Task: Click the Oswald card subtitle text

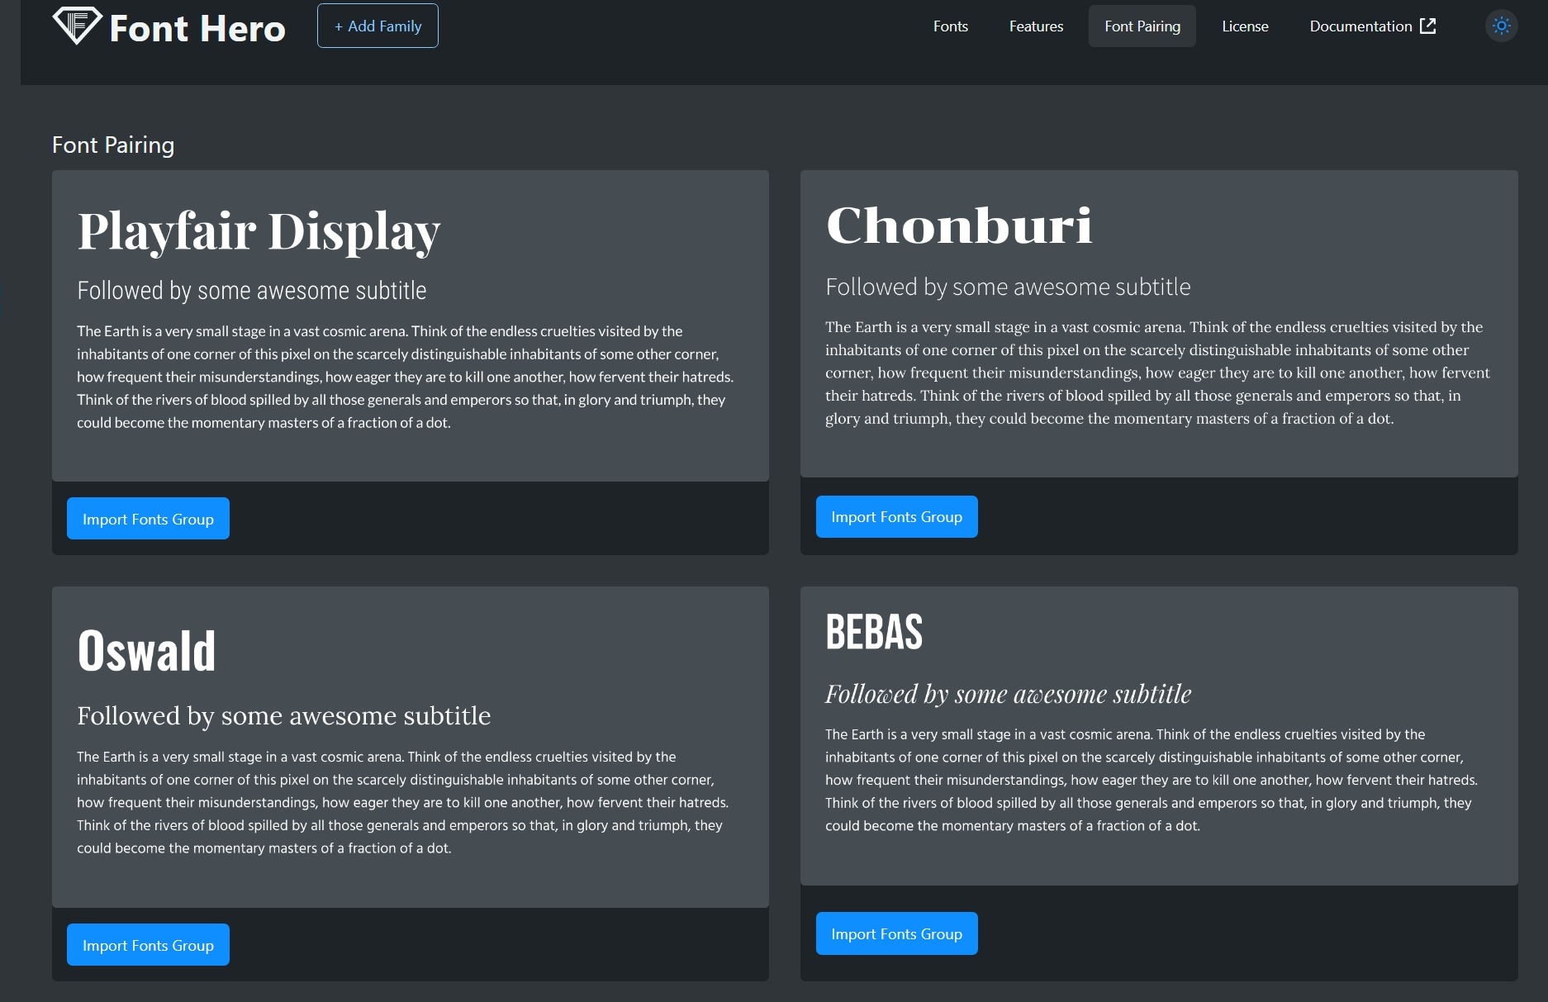Action: point(283,715)
